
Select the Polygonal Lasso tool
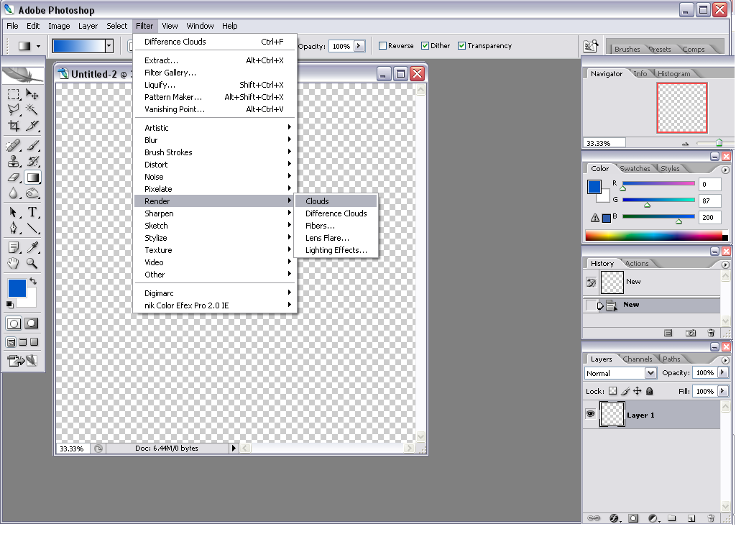pos(14,110)
